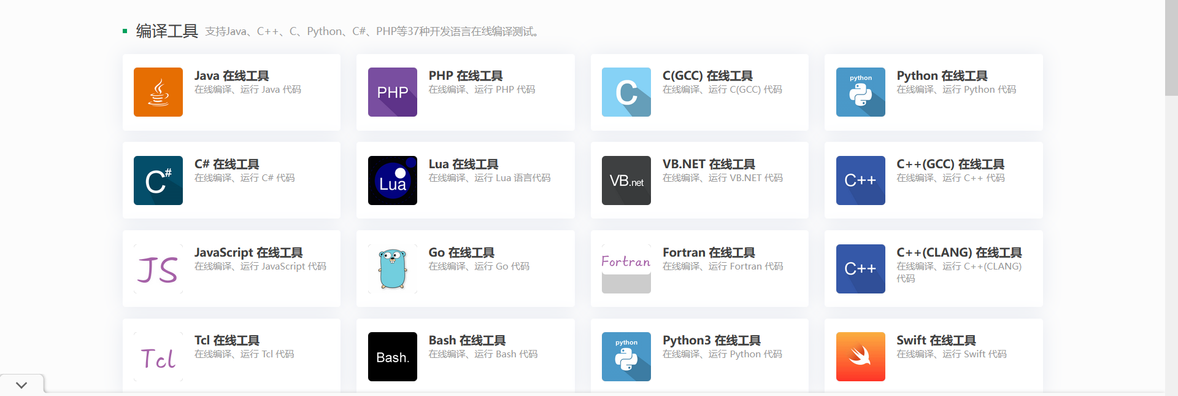Click description '在线编译、运行 PHP 代码'
The width and height of the screenshot is (1178, 396).
pyautogui.click(x=482, y=90)
